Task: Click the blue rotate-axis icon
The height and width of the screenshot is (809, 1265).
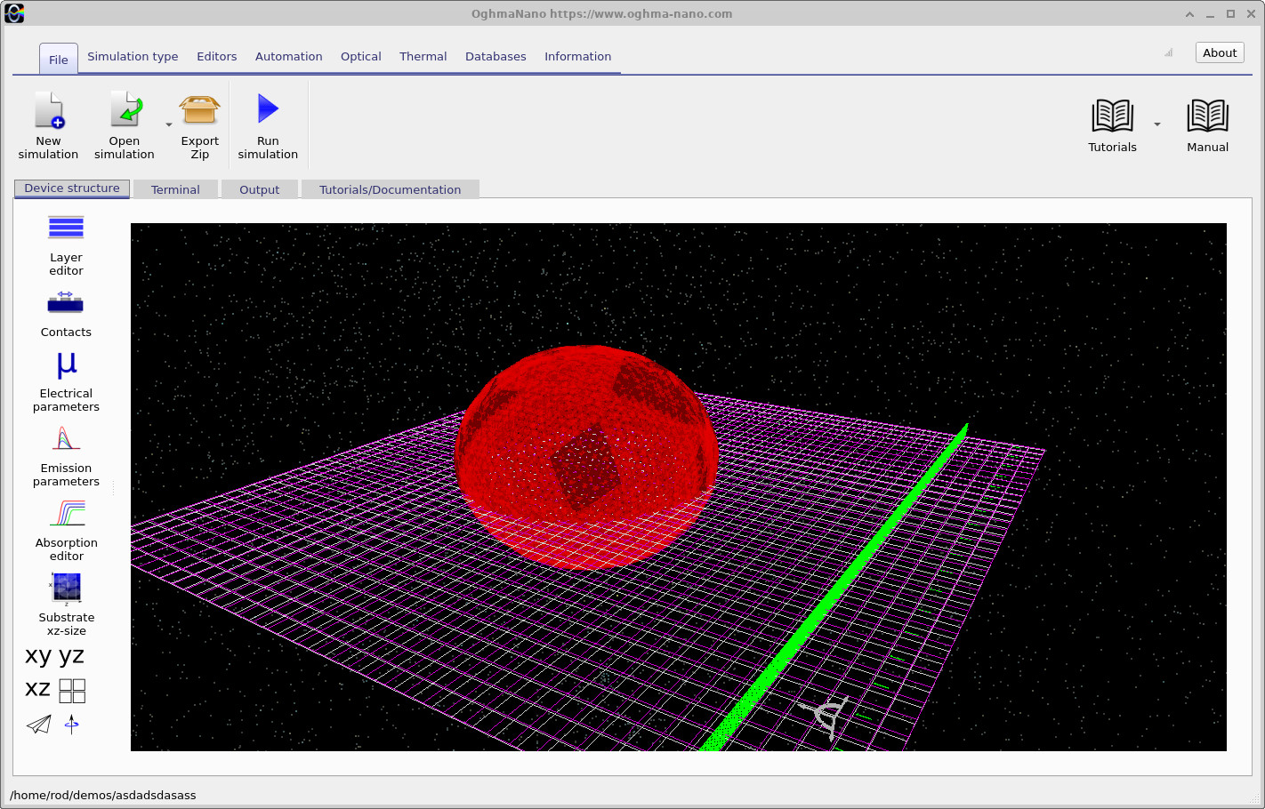Action: 72,725
